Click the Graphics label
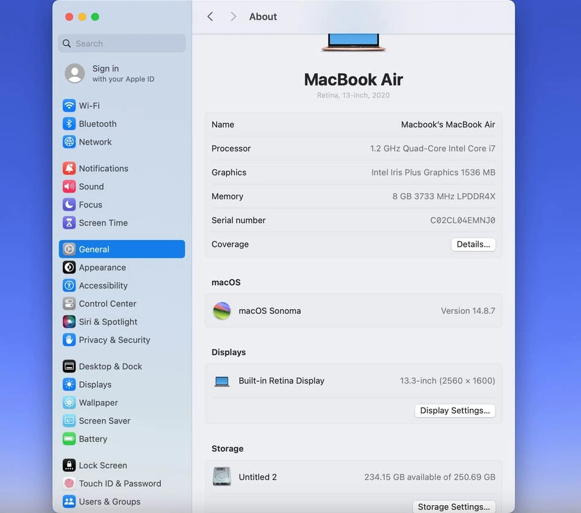581x513 pixels. click(229, 172)
